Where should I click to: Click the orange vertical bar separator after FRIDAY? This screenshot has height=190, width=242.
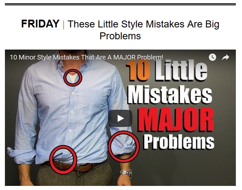(63, 25)
